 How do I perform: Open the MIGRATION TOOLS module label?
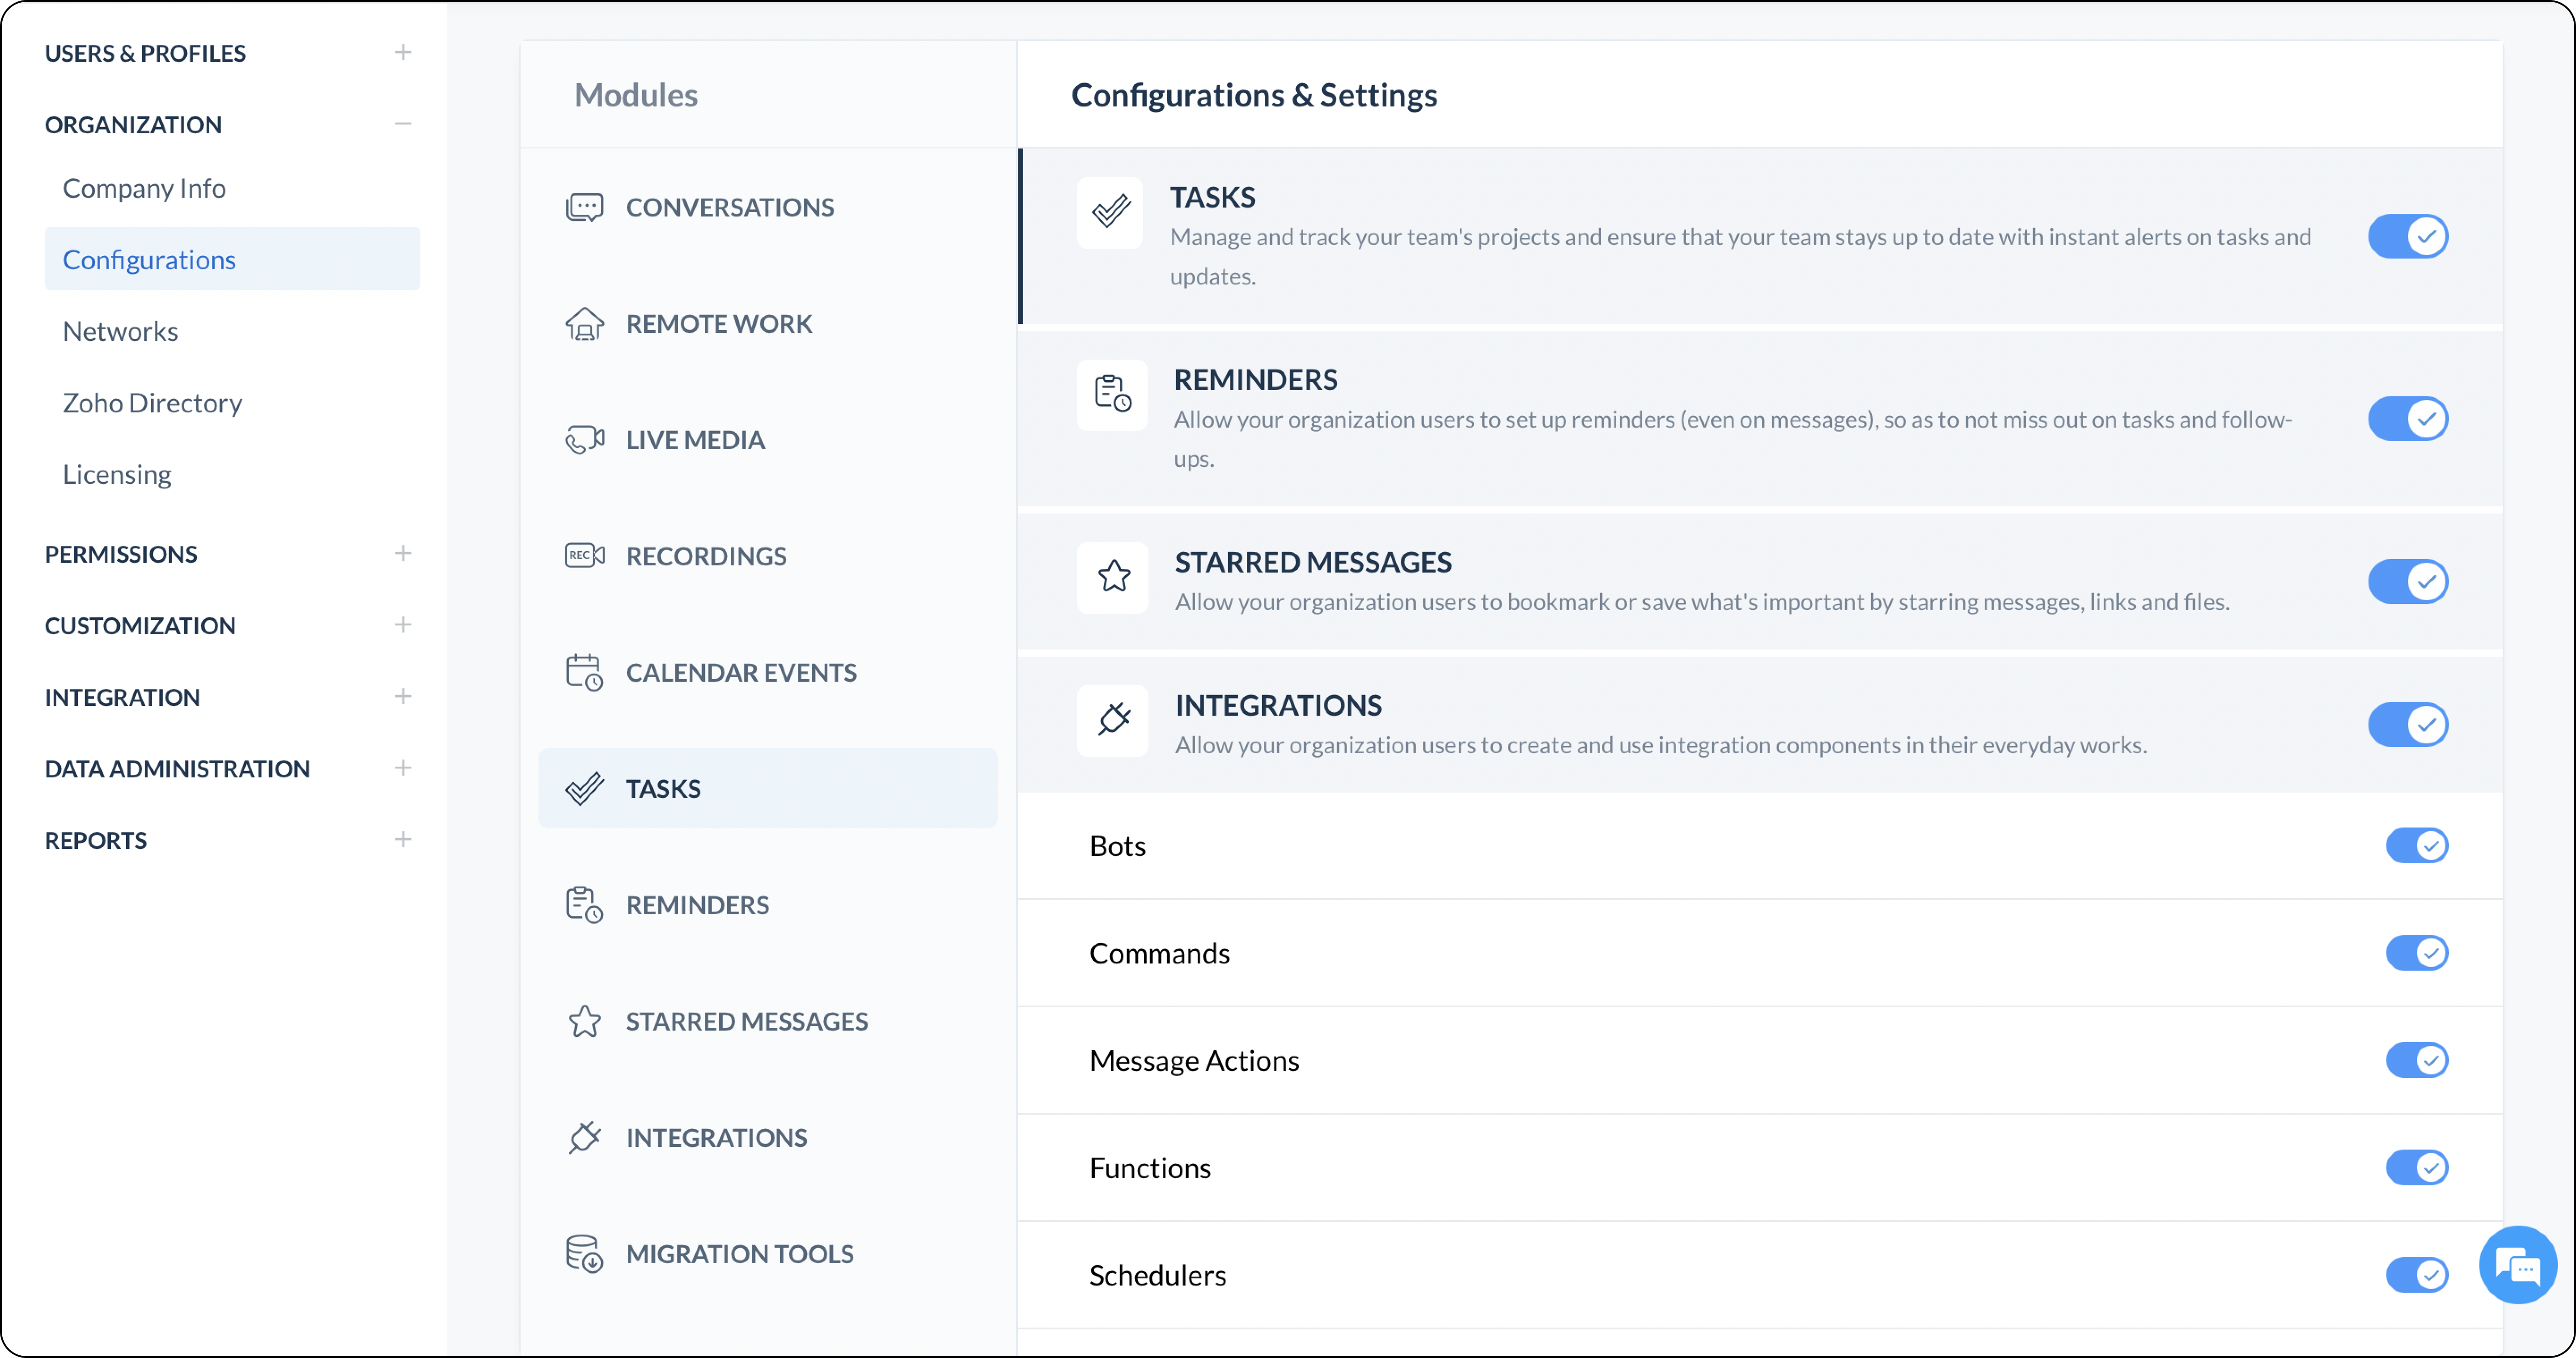tap(740, 1254)
